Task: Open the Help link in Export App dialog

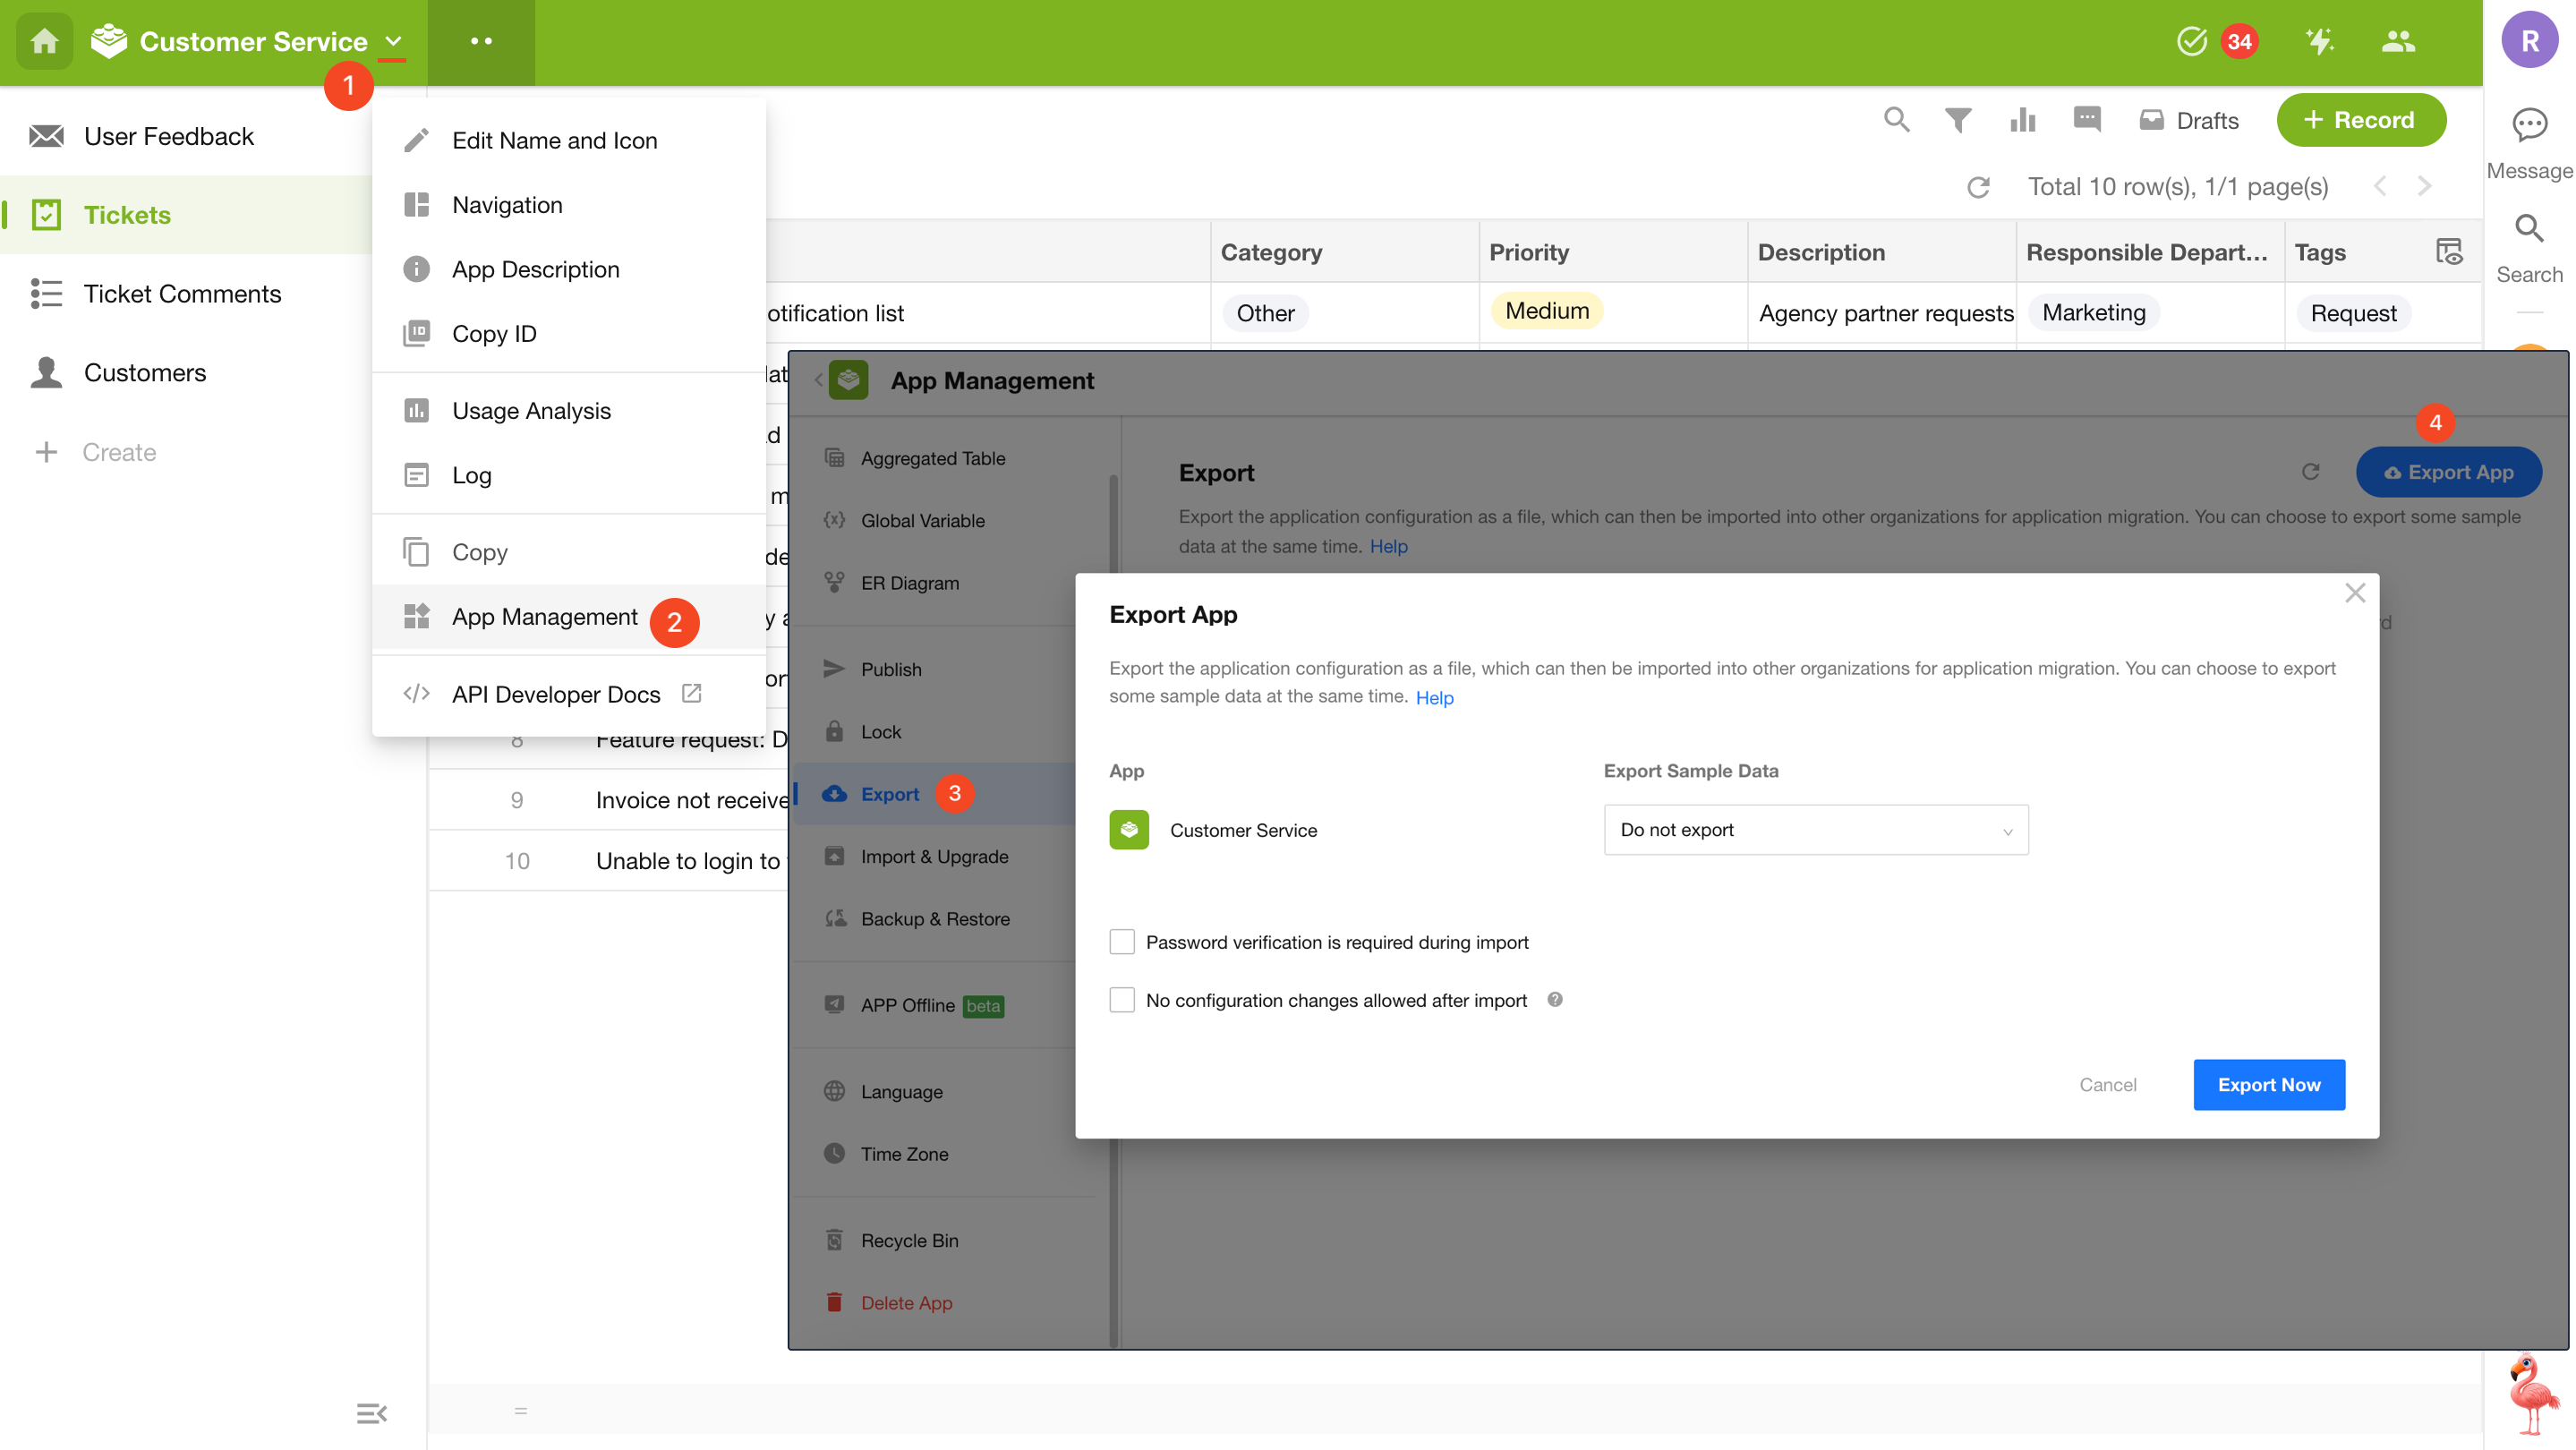Action: coord(1434,698)
